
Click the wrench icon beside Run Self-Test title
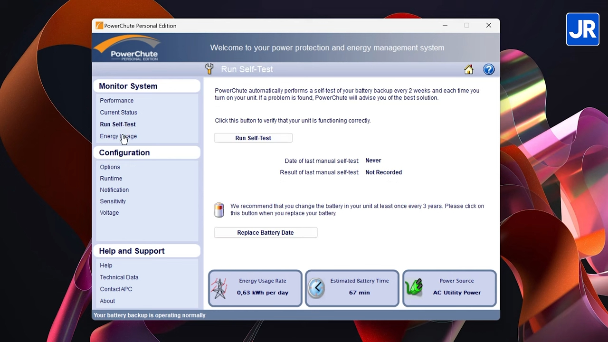(x=209, y=69)
